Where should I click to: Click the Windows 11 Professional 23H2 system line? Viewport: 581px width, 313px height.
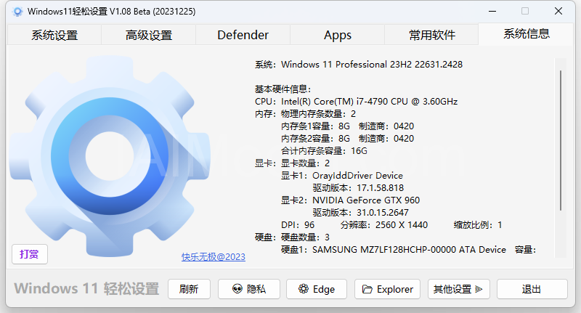coord(359,65)
